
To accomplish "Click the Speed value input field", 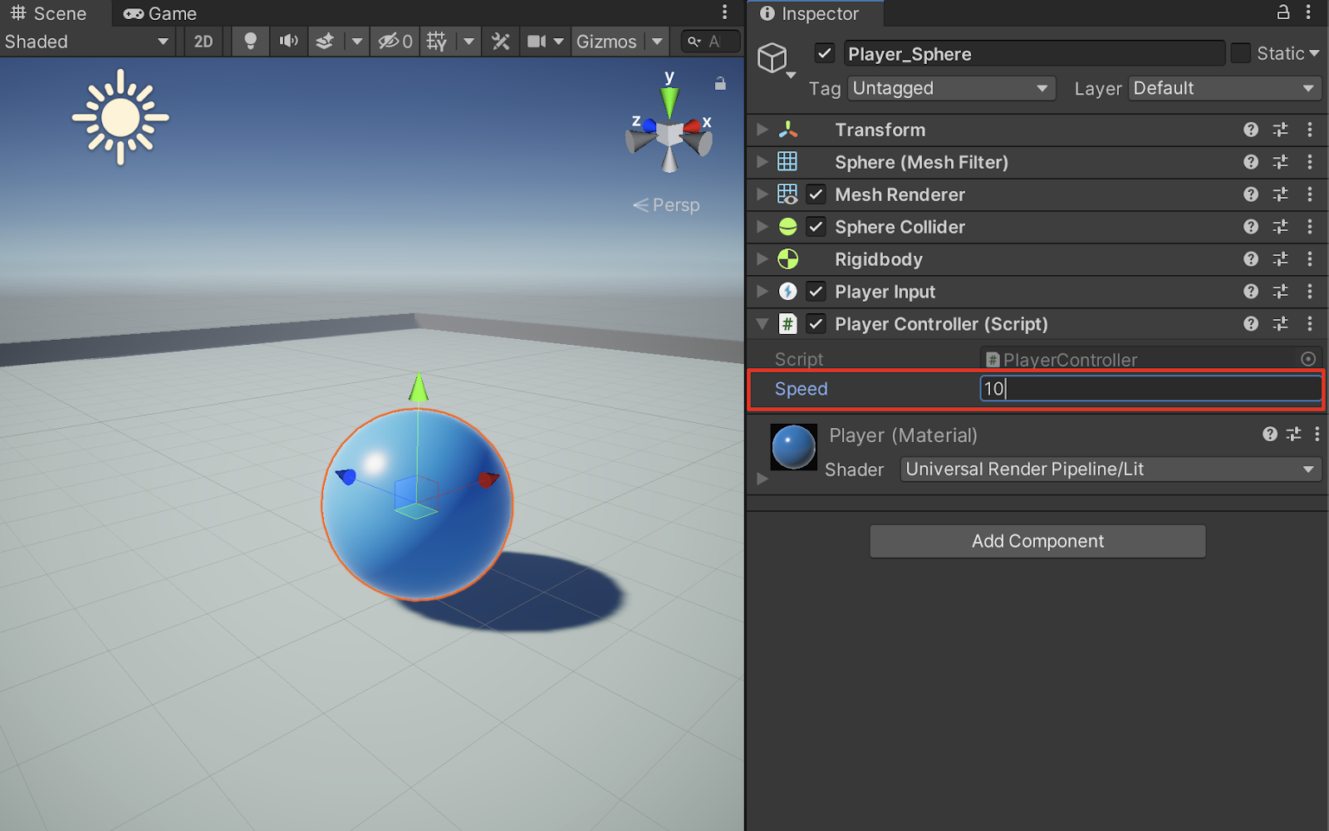I will pyautogui.click(x=1150, y=389).
